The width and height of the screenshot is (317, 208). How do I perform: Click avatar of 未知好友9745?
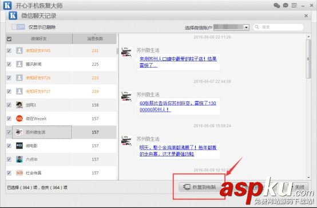(19, 50)
